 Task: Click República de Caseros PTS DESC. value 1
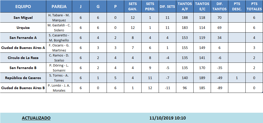point(237,78)
